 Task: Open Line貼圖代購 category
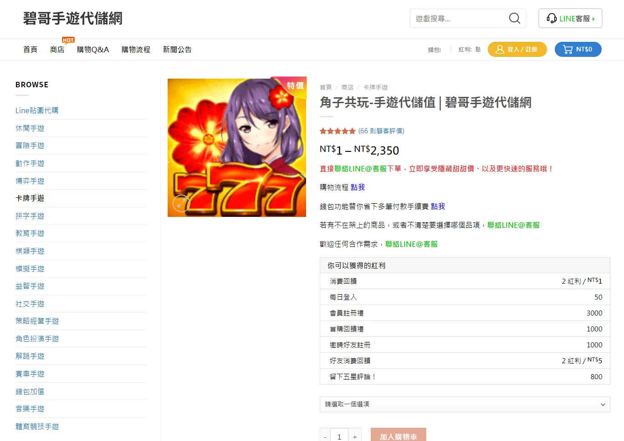(x=37, y=110)
